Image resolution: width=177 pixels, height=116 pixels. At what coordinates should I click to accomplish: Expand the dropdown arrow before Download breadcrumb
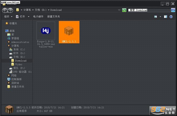pos(49,10)
